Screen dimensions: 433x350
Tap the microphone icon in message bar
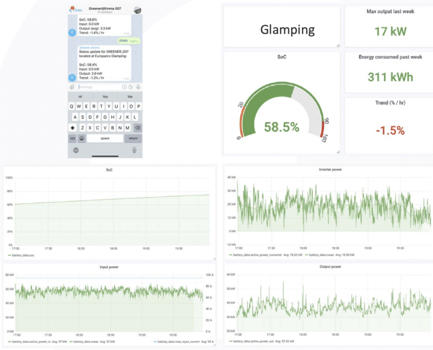point(137,87)
